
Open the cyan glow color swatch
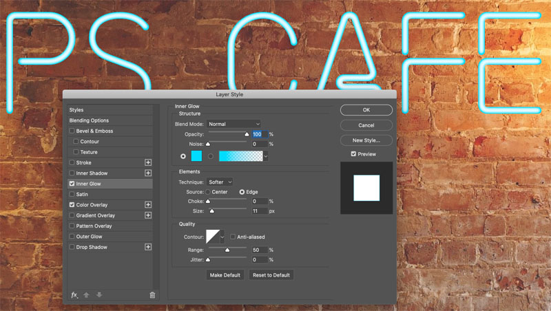click(x=196, y=156)
